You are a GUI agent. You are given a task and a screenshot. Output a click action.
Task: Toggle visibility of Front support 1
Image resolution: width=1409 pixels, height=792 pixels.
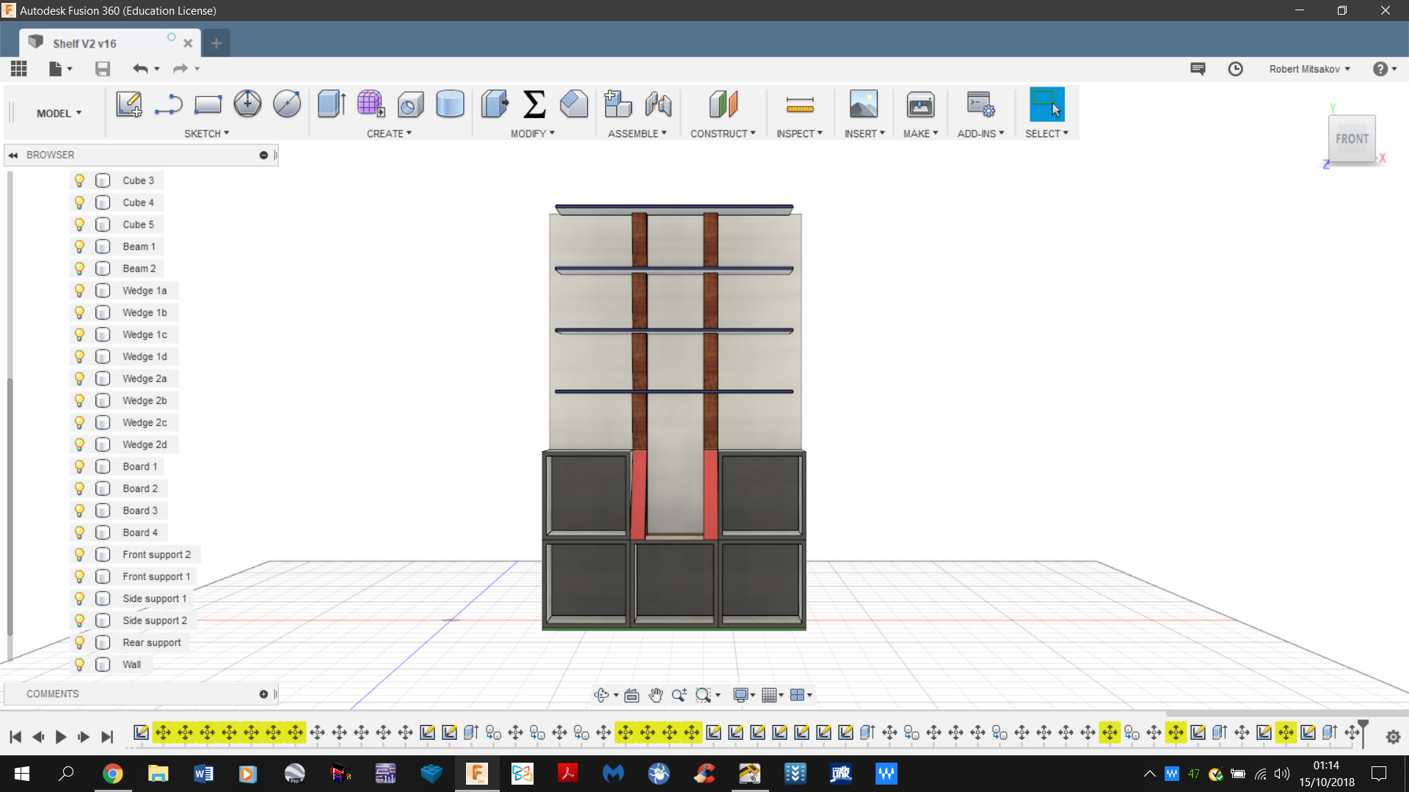79,576
